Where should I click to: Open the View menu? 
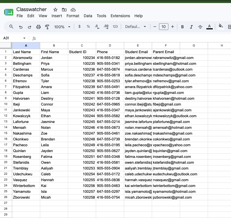tap(43, 16)
